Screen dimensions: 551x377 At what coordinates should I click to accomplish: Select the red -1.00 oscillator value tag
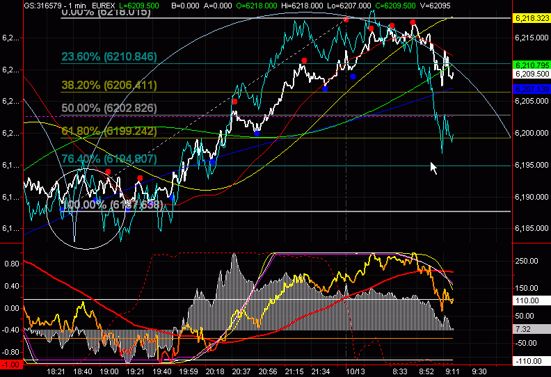11,364
